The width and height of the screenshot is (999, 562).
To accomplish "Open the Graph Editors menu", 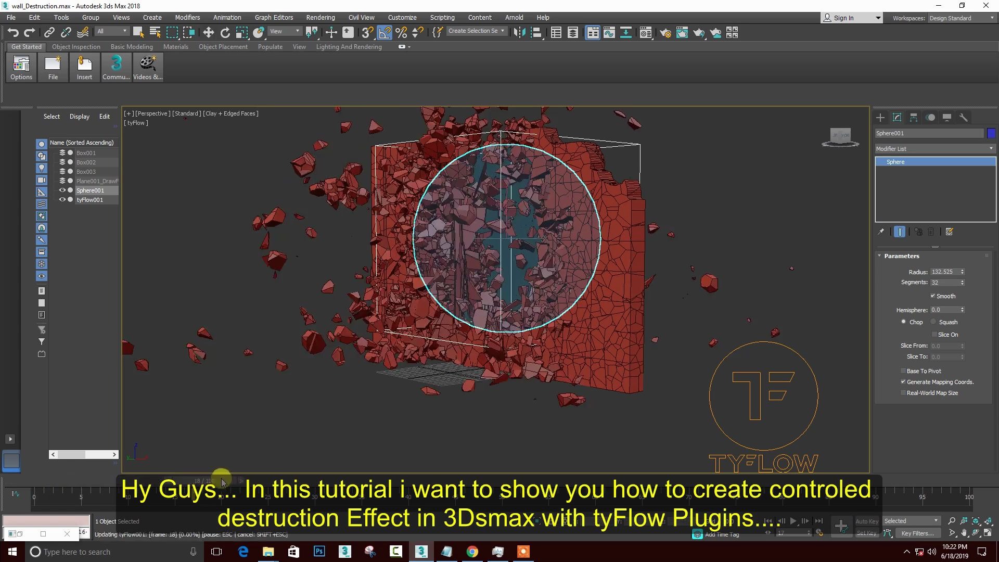I will tap(274, 17).
